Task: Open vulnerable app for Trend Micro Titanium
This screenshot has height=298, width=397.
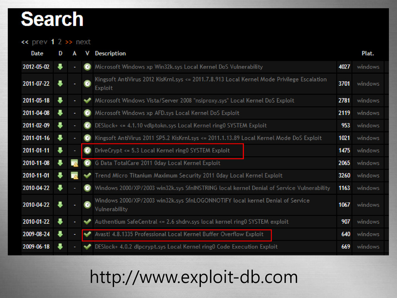Action: point(74,175)
